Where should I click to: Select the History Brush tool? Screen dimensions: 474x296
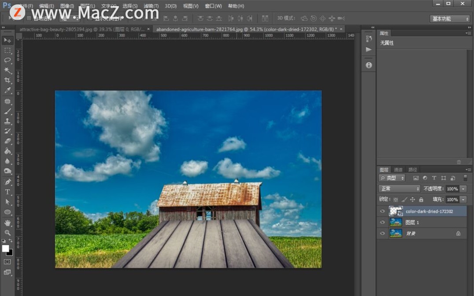tap(7, 131)
